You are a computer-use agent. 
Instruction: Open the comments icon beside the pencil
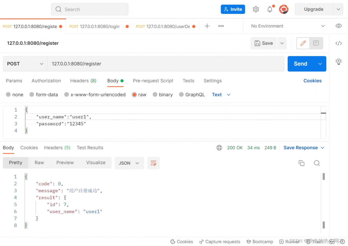point(316,43)
